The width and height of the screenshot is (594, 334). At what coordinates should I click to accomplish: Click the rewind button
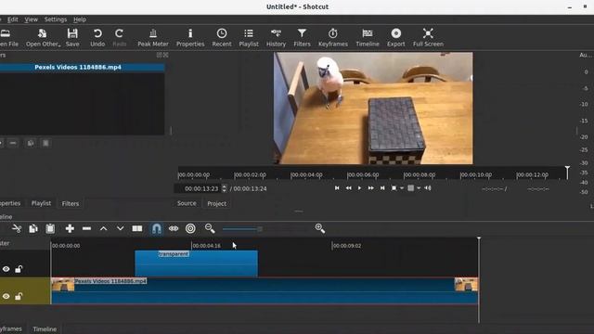(x=348, y=187)
